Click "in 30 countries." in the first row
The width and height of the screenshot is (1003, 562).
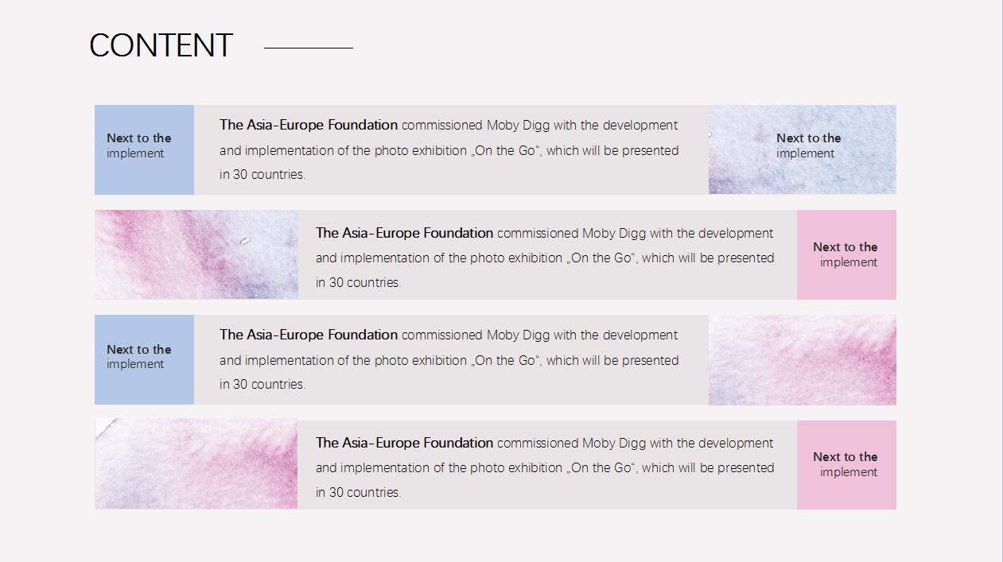coord(262,175)
